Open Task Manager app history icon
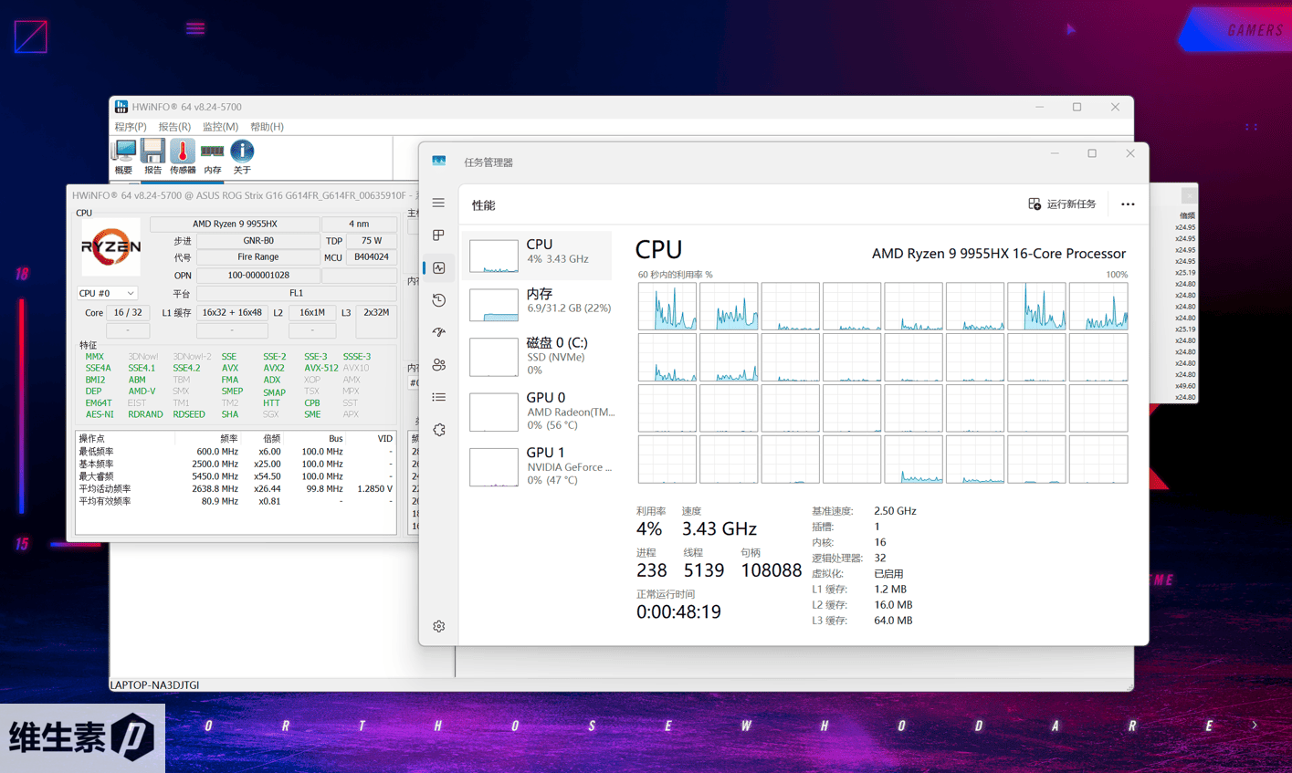 pyautogui.click(x=439, y=300)
